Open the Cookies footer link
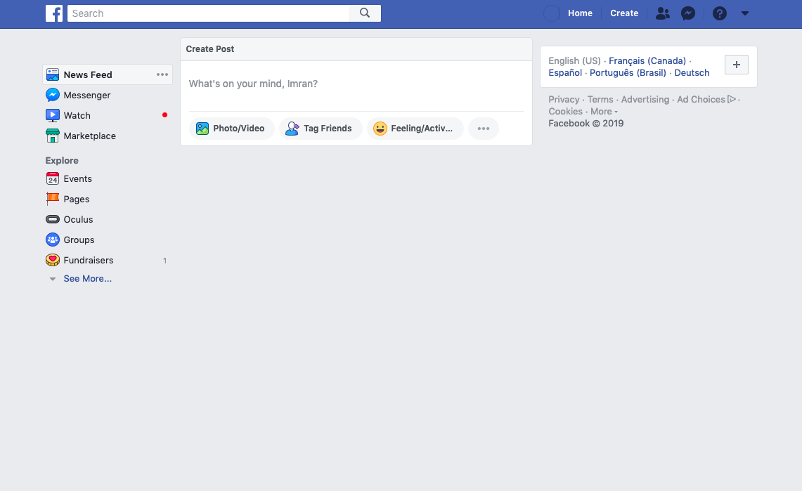Image resolution: width=802 pixels, height=491 pixels. [x=565, y=112]
